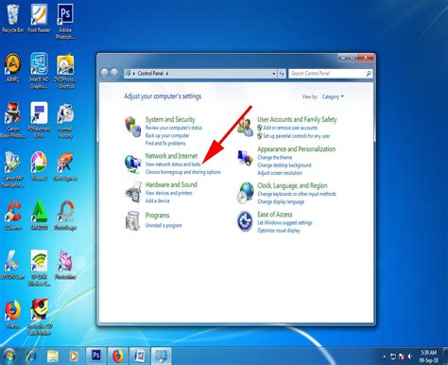
Task: Click Change the theme
Action: [275, 157]
